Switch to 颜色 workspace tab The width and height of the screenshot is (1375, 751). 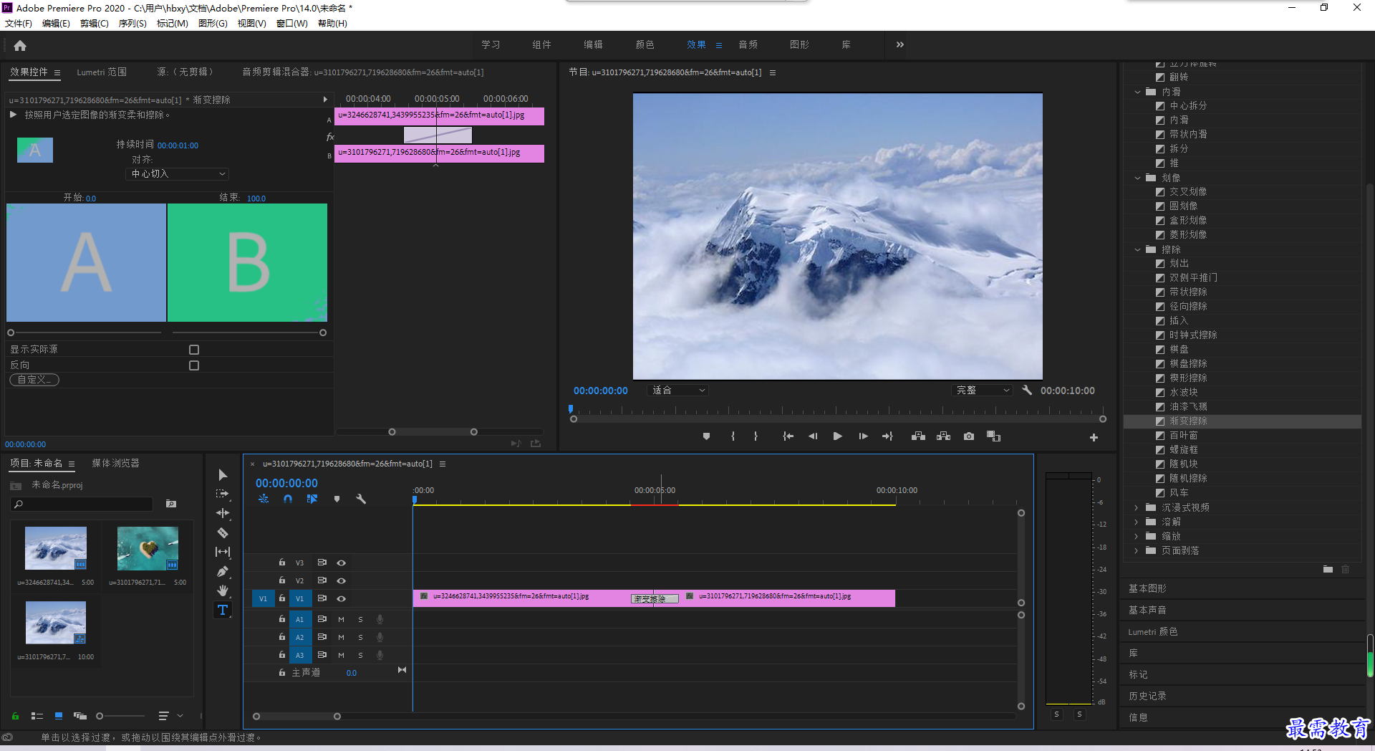point(645,44)
